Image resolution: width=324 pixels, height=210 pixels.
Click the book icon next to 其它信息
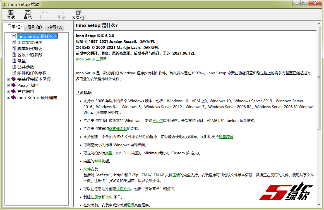[x=14, y=92]
